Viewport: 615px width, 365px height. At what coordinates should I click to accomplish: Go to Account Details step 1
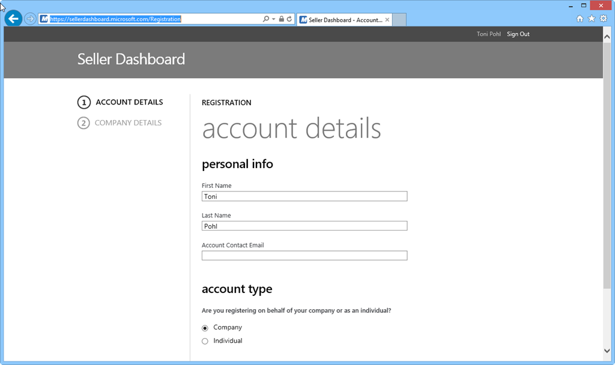(129, 102)
